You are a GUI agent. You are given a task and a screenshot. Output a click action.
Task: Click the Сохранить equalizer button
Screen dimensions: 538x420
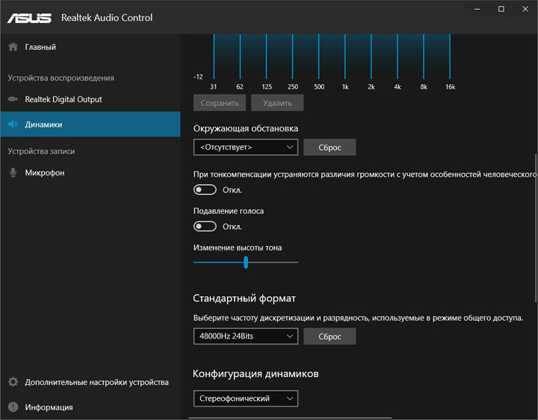tap(220, 103)
